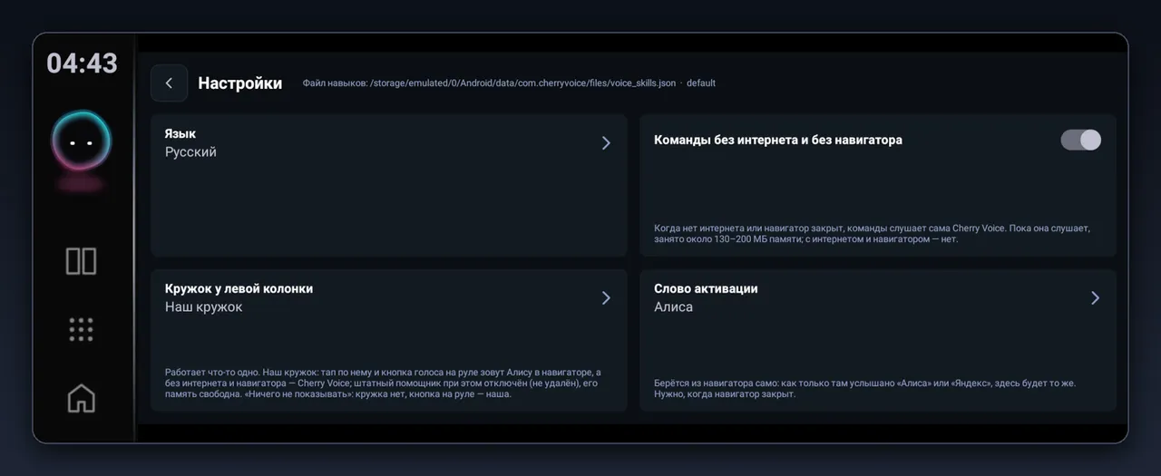1161x476 pixels.
Task: Click the Язык label
Action: [x=180, y=133]
